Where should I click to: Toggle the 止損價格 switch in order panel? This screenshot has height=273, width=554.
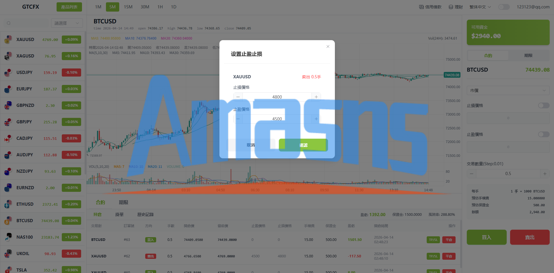click(544, 105)
